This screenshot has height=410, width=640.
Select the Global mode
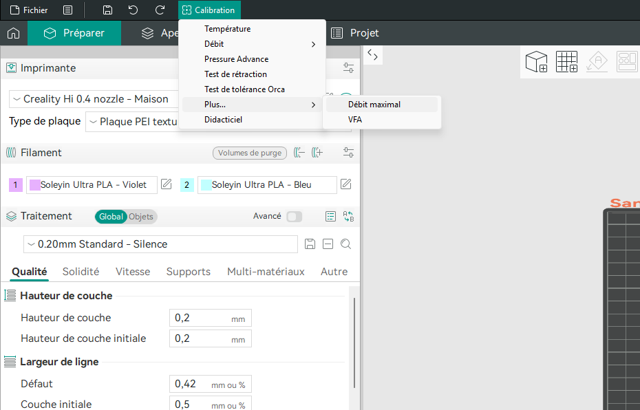click(111, 217)
